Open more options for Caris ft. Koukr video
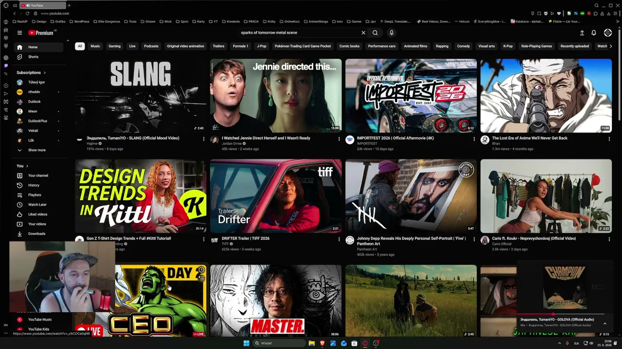 (609, 239)
